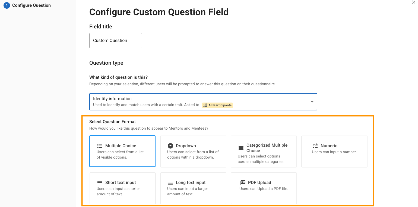Screen dimensions: 418x207
Task: Click the Numeric sliders icon
Action: click(x=315, y=146)
